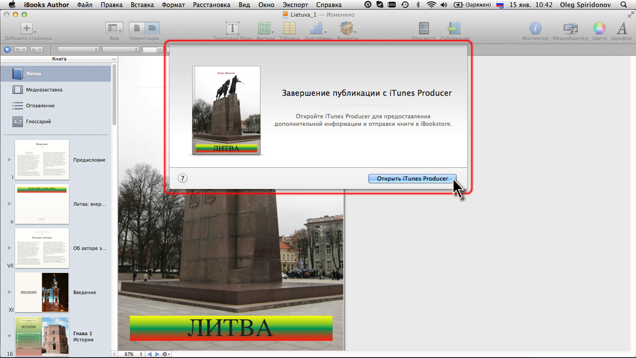This screenshot has height=358, width=636.
Task: Open the Расстановка menu
Action: [212, 5]
